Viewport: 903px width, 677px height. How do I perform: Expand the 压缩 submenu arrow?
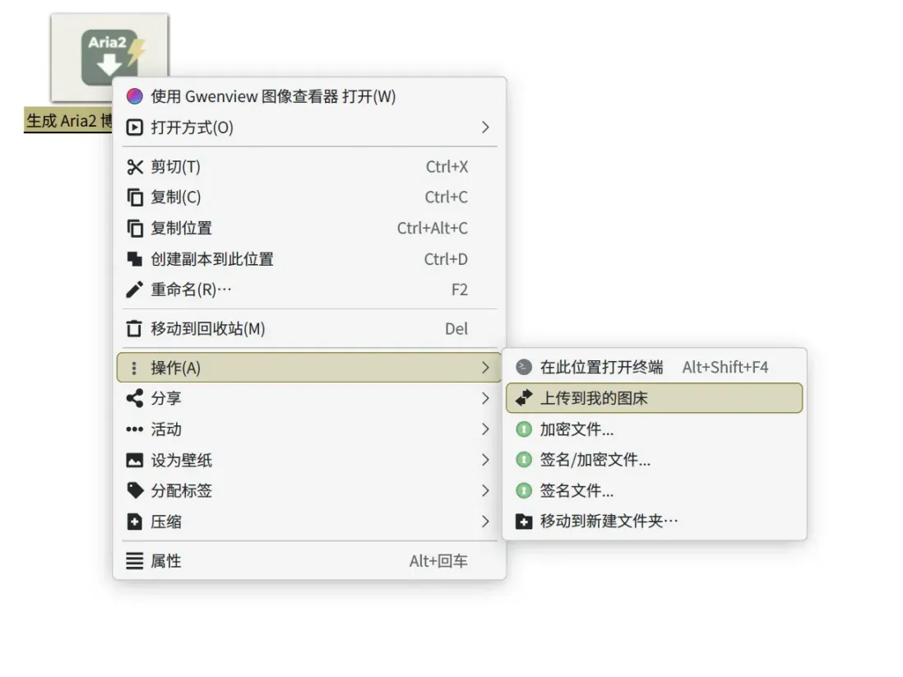click(x=485, y=522)
